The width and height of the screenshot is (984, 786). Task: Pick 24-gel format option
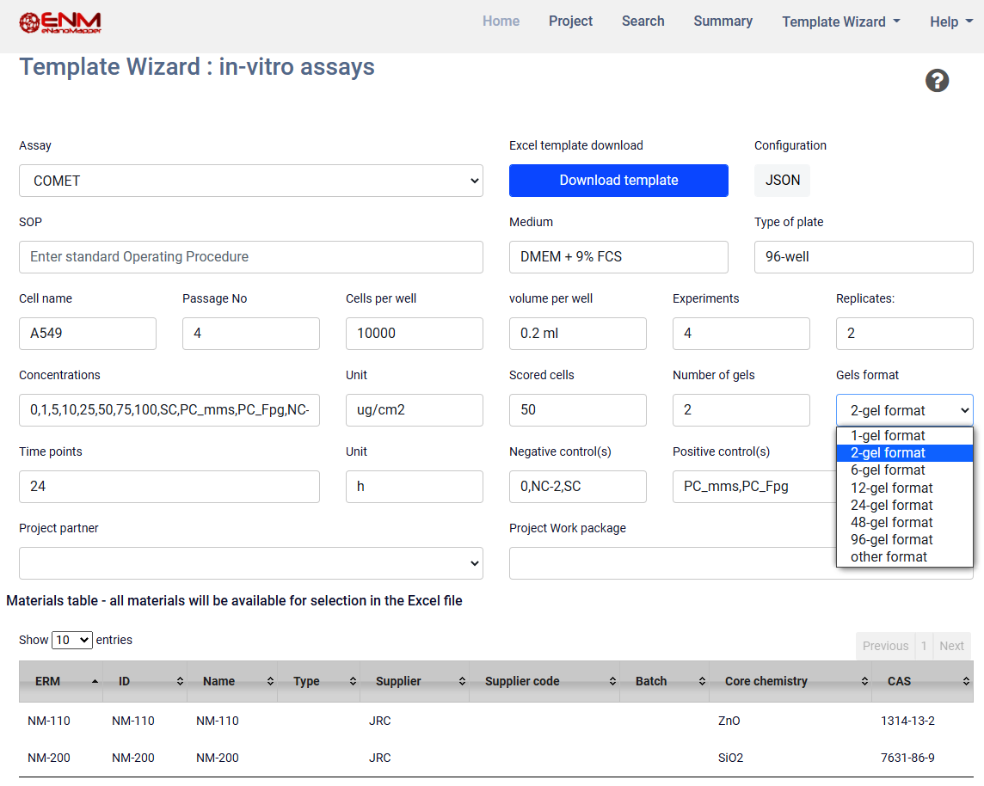[x=904, y=505]
